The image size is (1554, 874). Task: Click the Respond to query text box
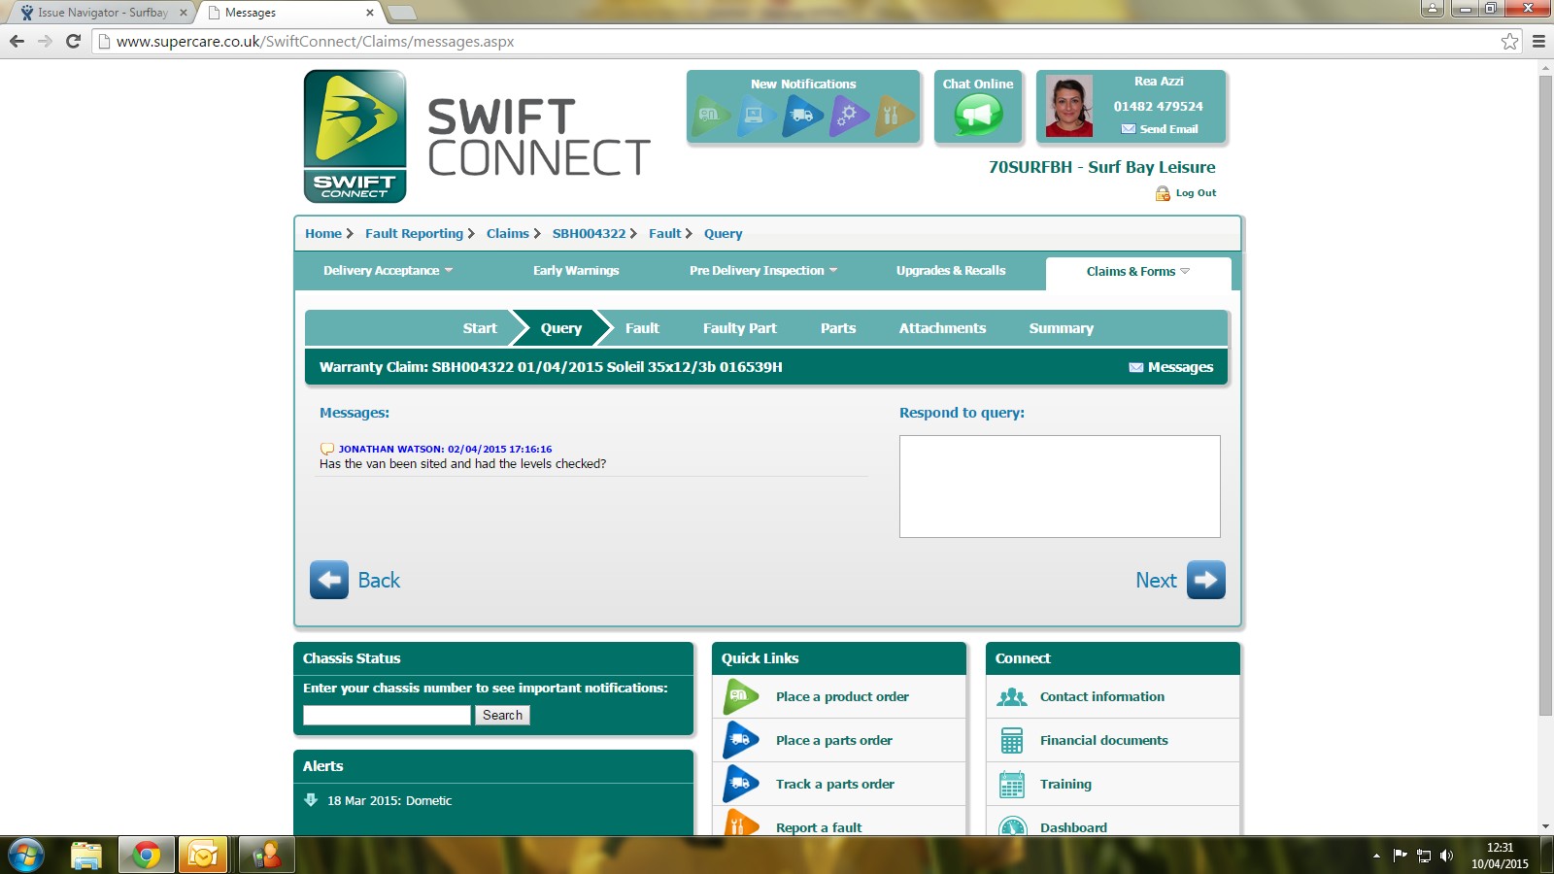(1060, 487)
